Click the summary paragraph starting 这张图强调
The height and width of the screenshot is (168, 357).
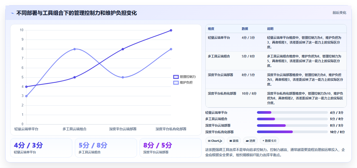(x=275, y=152)
